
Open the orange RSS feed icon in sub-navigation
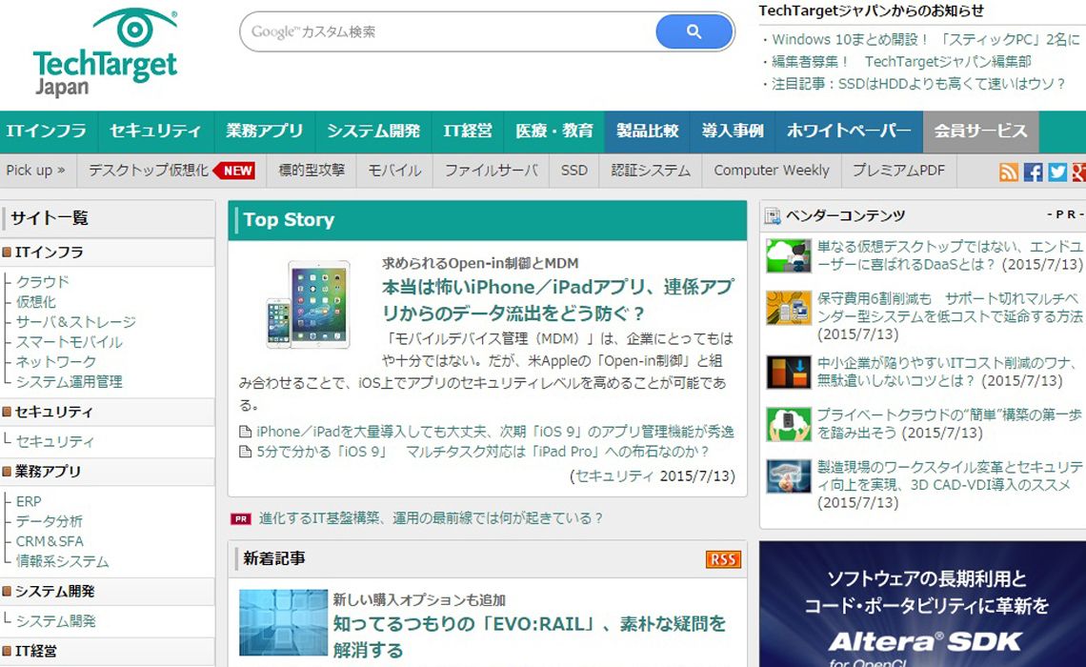pyautogui.click(x=1009, y=172)
